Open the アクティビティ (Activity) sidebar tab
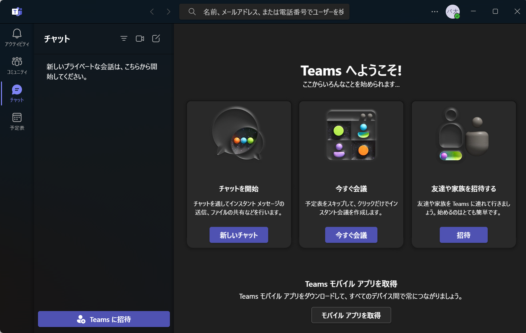Screen dimensions: 526x333 pos(17,37)
